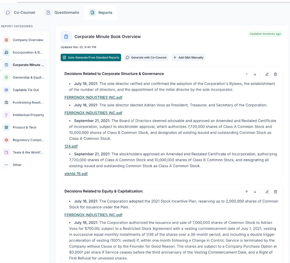
Task: Open the Questionnaire tab
Action: tap(62, 12)
